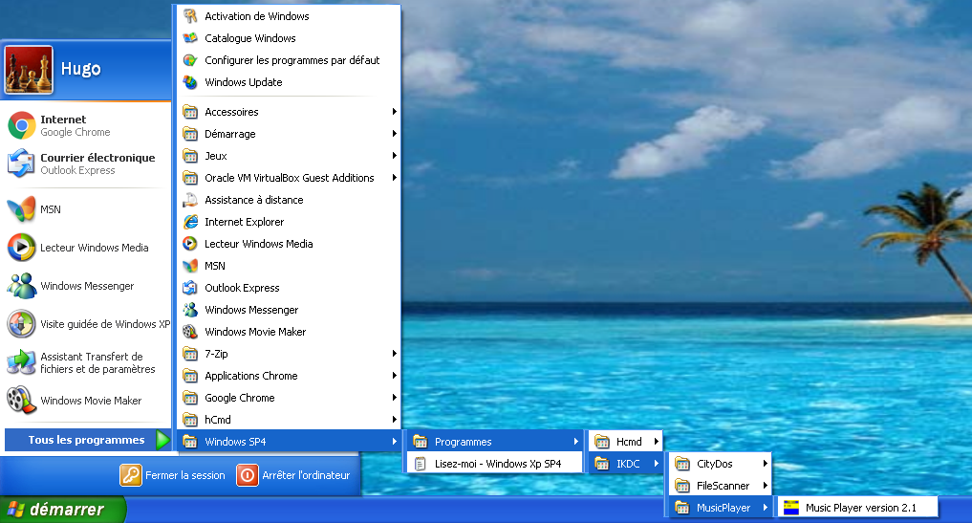
Task: Click Assistance à distance icon
Action: point(190,200)
